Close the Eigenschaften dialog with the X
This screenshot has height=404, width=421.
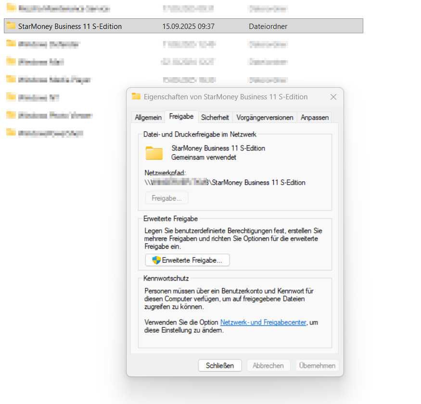click(x=333, y=97)
